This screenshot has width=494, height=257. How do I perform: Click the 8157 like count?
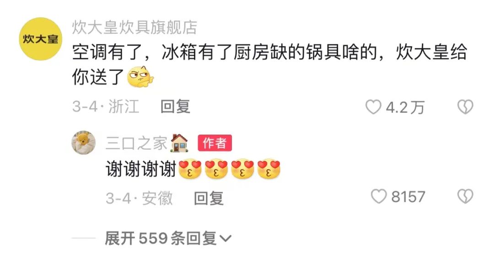click(x=408, y=197)
